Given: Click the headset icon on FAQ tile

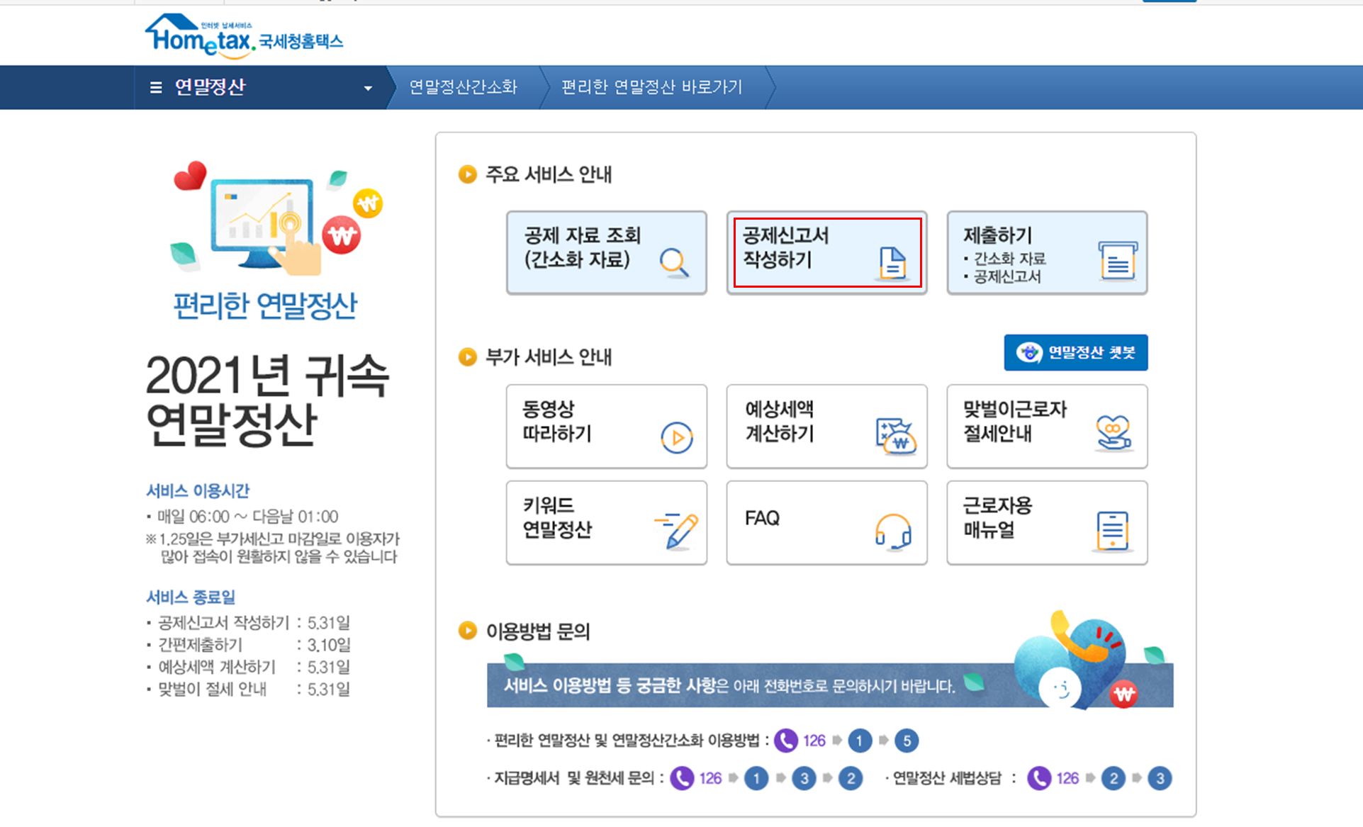Looking at the screenshot, I should [x=893, y=531].
